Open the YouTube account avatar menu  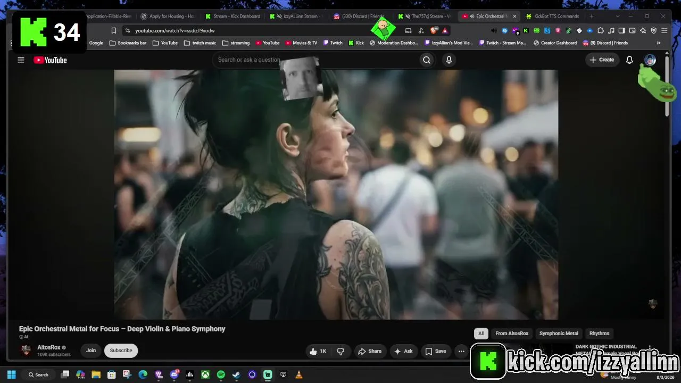coord(650,60)
